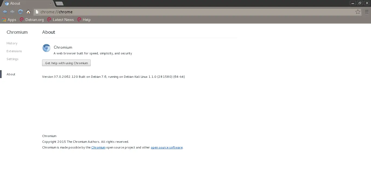This screenshot has height=195, width=371.
Task: Open the Help bookmark
Action: click(84, 20)
